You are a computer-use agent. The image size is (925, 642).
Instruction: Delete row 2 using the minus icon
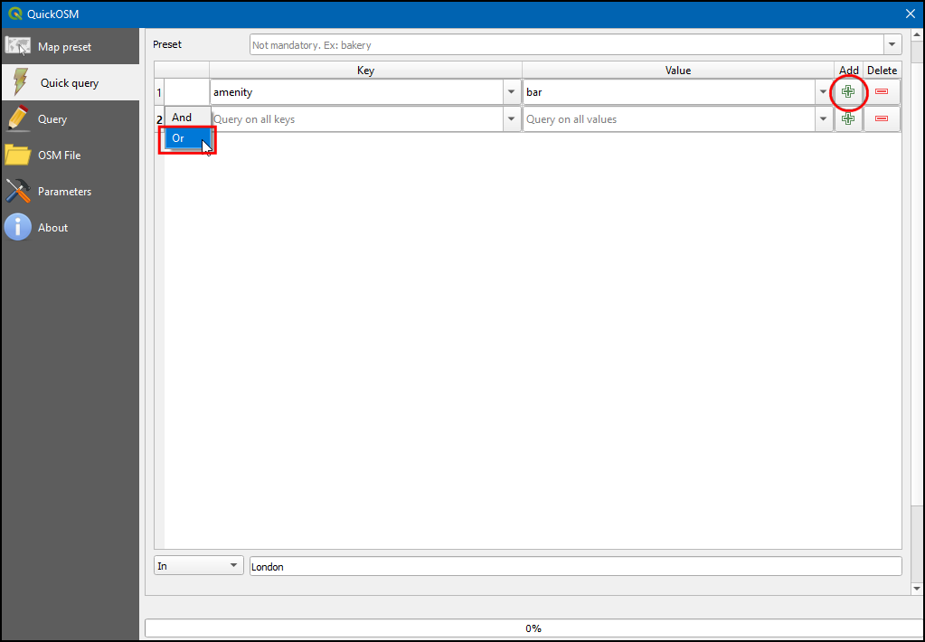pyautogui.click(x=882, y=118)
